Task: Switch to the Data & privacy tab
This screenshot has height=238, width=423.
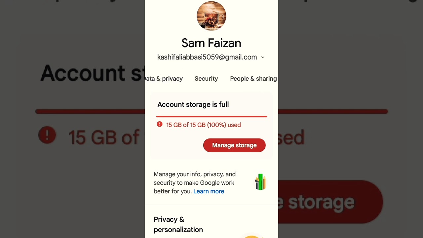Action: click(164, 79)
